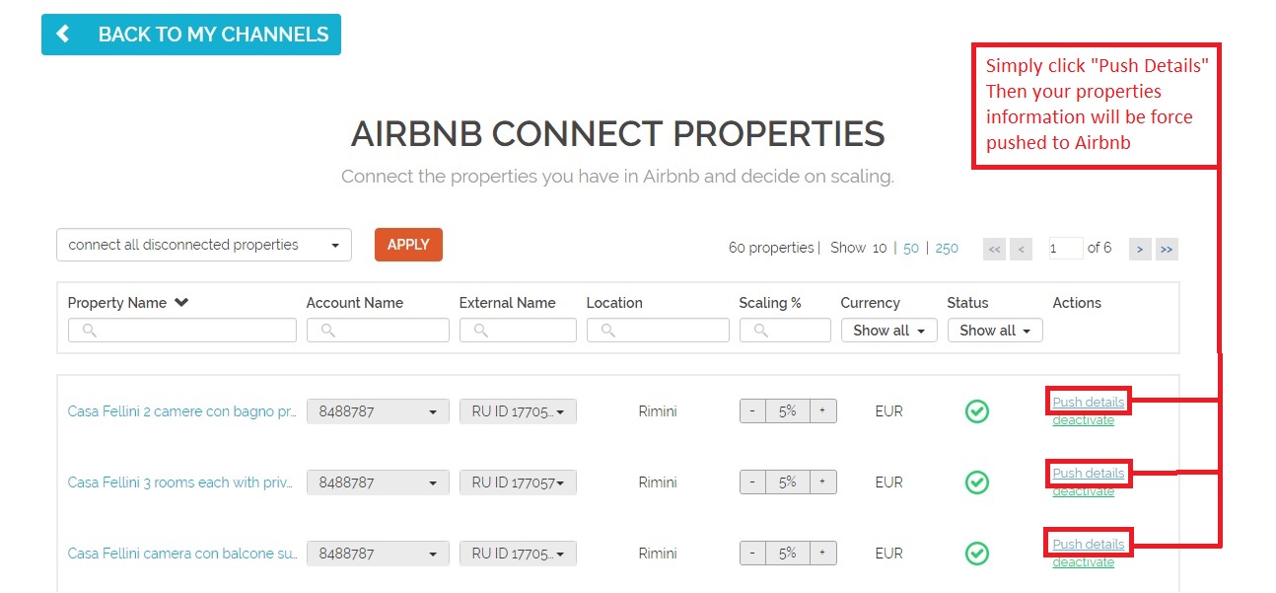This screenshot has width=1276, height=593.
Task: Show 250 properties per page
Action: pos(947,248)
